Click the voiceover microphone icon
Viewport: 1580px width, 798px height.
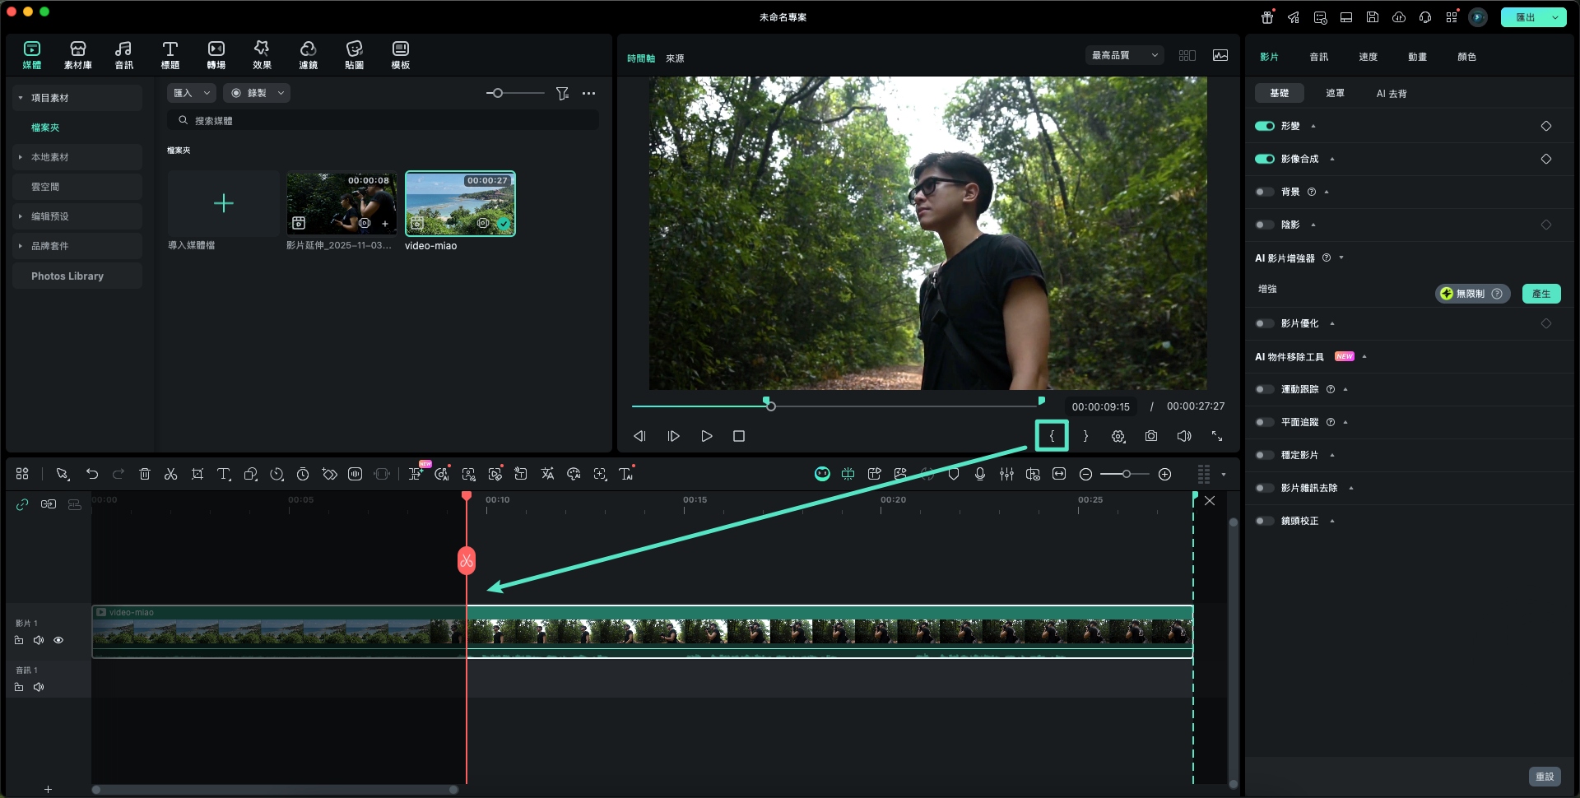tap(980, 474)
